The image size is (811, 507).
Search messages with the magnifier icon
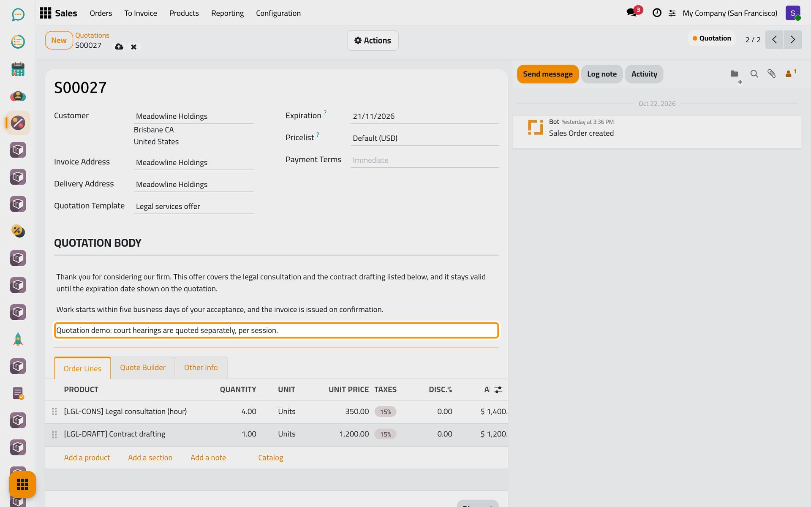point(754,74)
